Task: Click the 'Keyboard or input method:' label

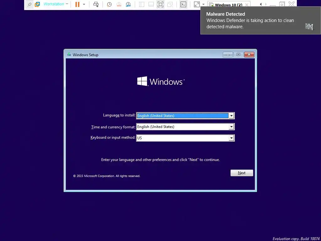Action: [x=113, y=137]
